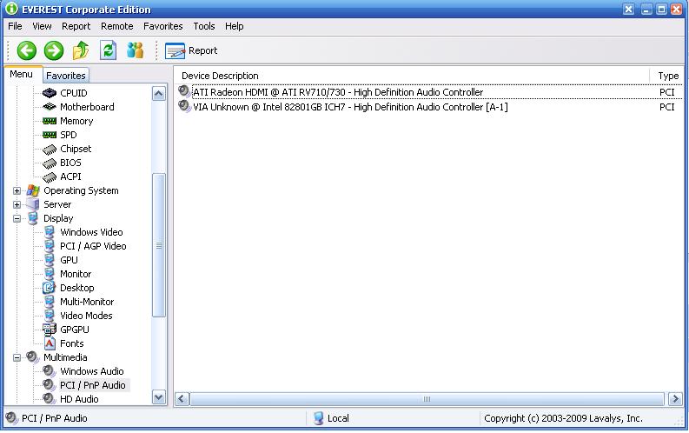
Task: Click the Multimedia speaker icon
Action: tap(33, 357)
